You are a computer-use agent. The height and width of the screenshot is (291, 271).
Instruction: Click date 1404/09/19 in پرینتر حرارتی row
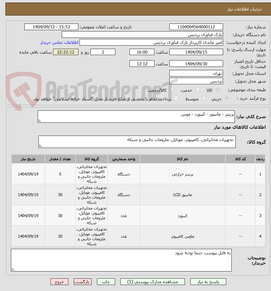(28, 174)
